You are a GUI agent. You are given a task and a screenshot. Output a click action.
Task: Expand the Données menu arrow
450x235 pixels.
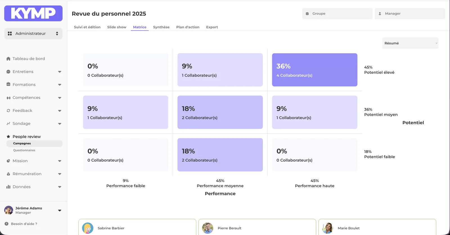(60, 187)
